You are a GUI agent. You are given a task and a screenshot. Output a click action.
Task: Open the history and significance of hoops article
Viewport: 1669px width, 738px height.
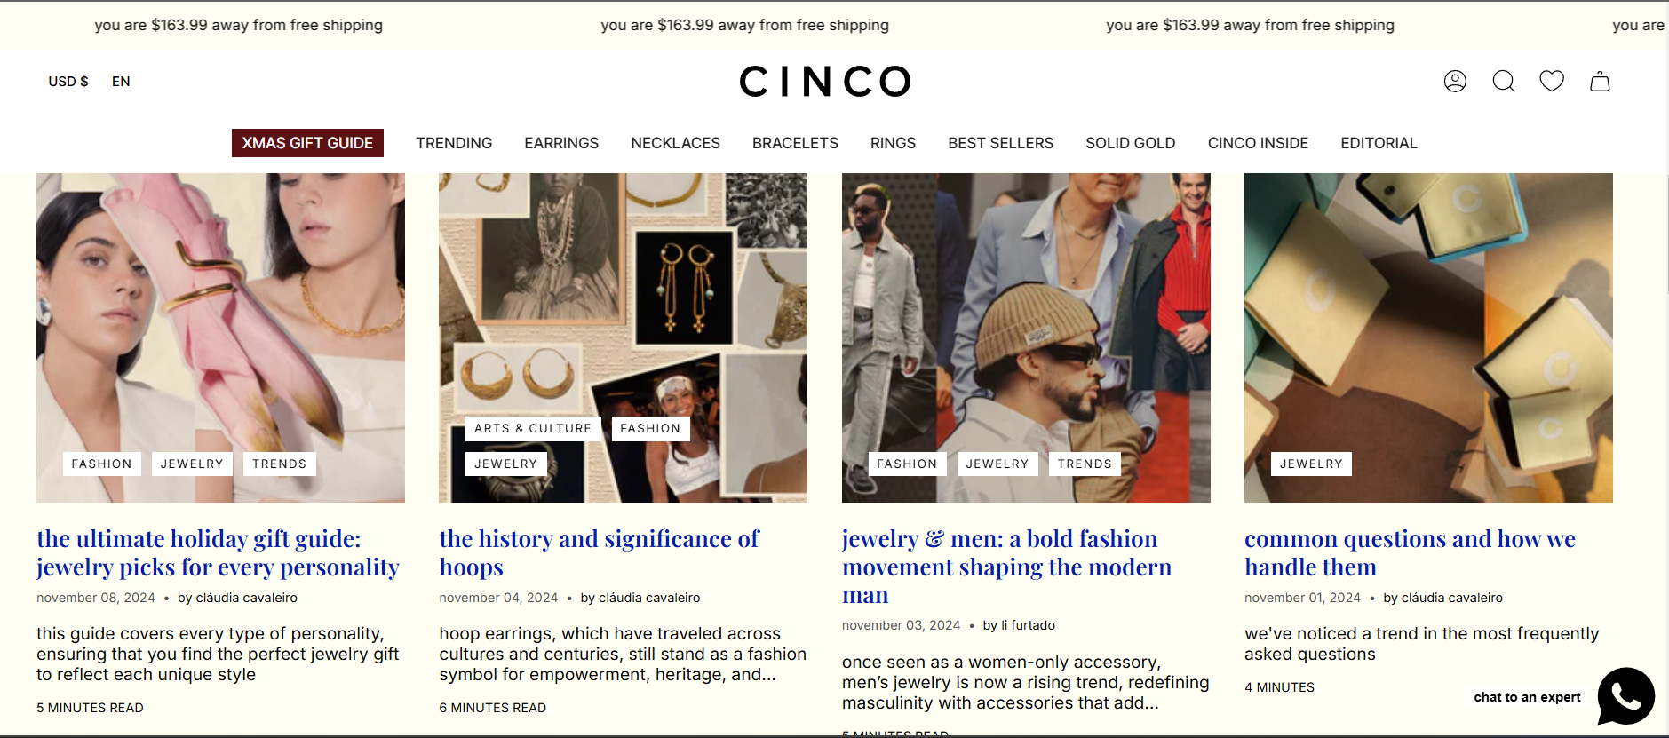(600, 552)
